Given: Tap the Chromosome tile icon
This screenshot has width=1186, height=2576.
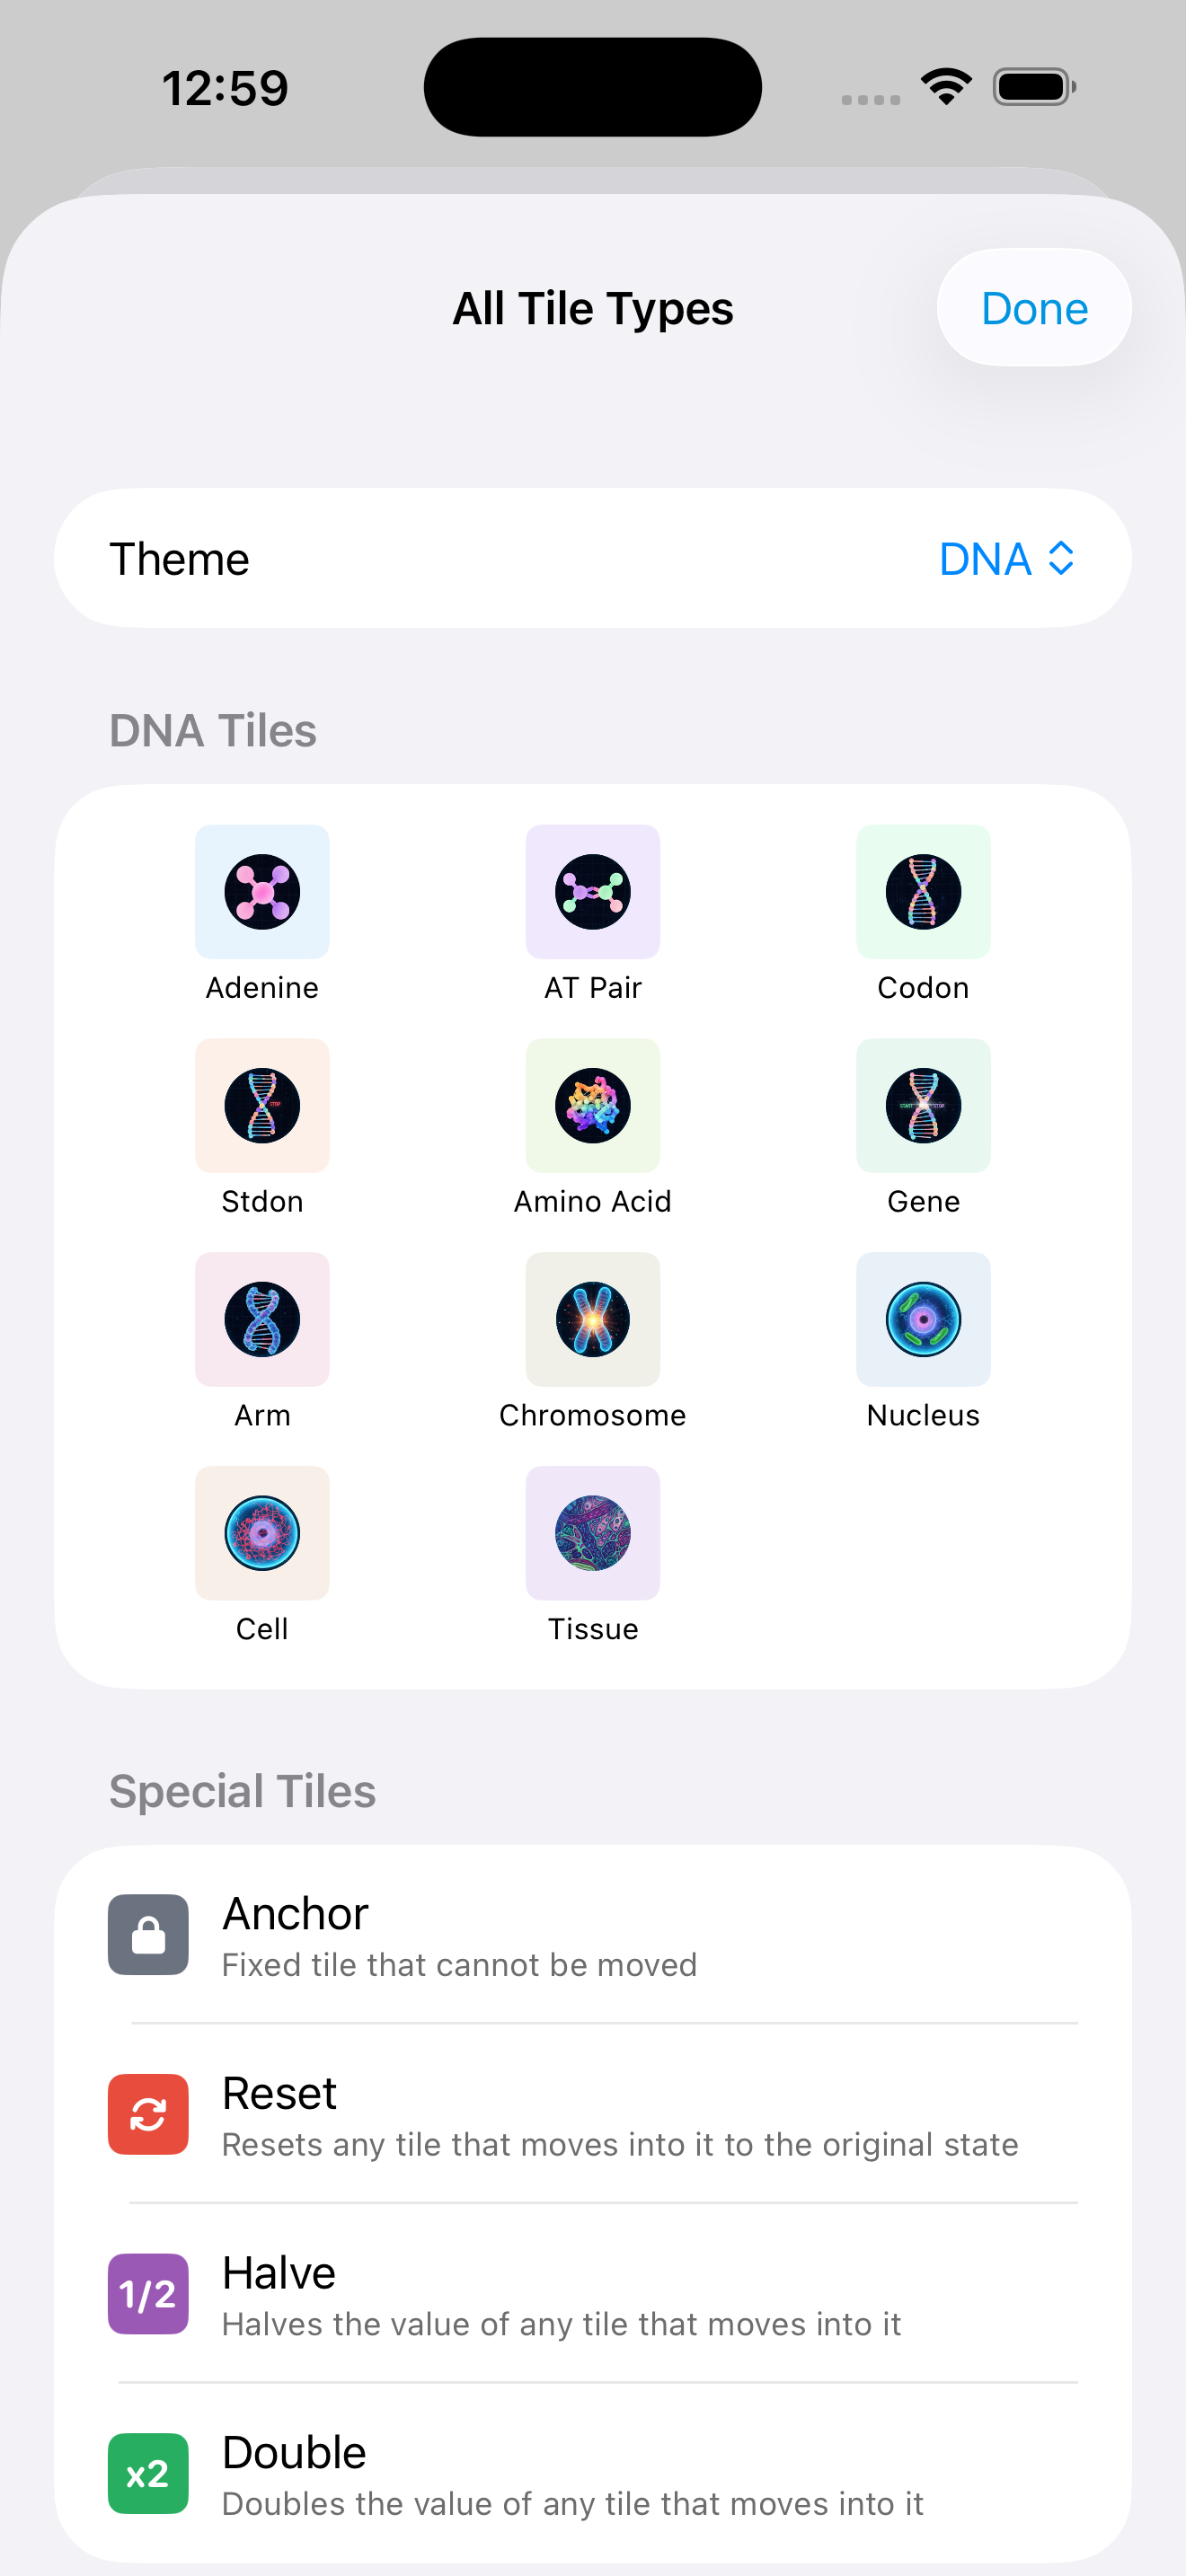Looking at the screenshot, I should pos(593,1319).
